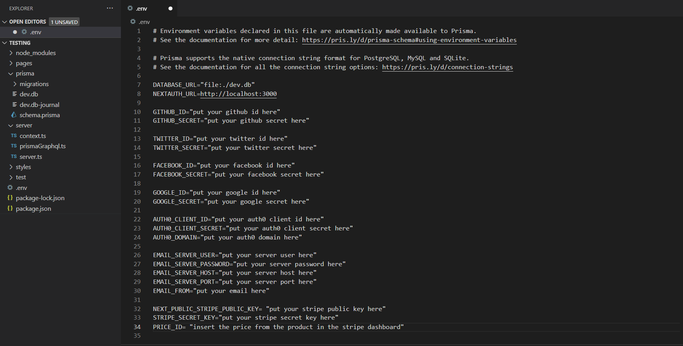Image resolution: width=683 pixels, height=346 pixels.
Task: Open package.json file
Action: tap(33, 208)
